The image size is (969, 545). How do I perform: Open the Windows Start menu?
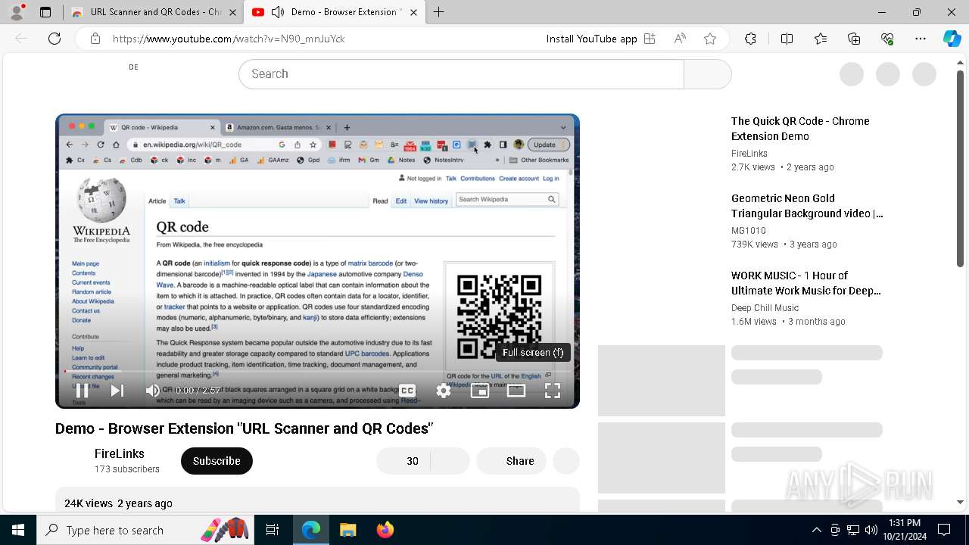tap(18, 530)
